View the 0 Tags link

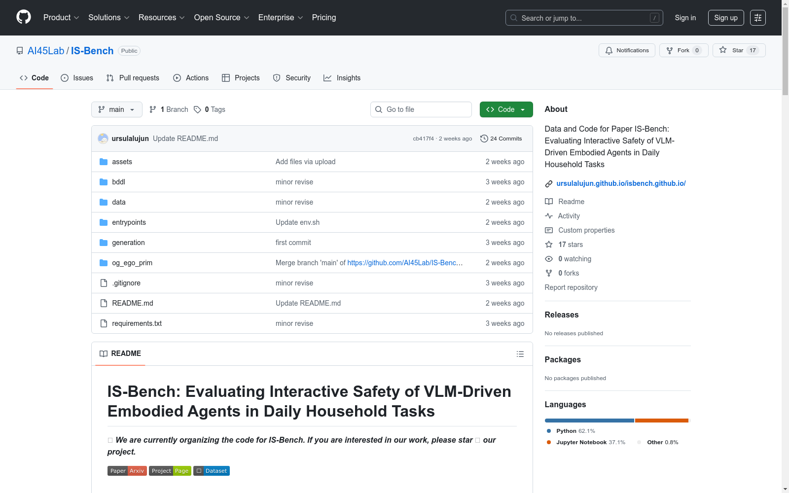[x=210, y=109]
